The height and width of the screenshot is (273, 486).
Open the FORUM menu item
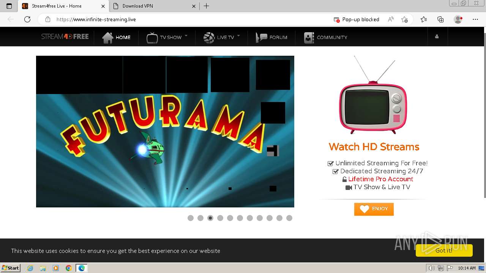click(x=271, y=37)
